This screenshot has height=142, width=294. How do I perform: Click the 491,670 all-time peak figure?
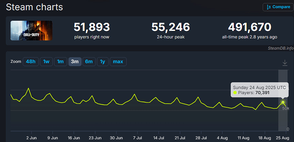[x=249, y=27]
